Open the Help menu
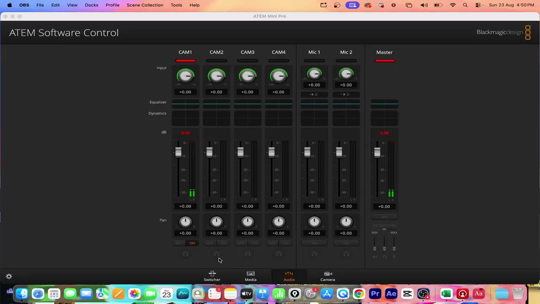This screenshot has height=304, width=540. pos(194,5)
